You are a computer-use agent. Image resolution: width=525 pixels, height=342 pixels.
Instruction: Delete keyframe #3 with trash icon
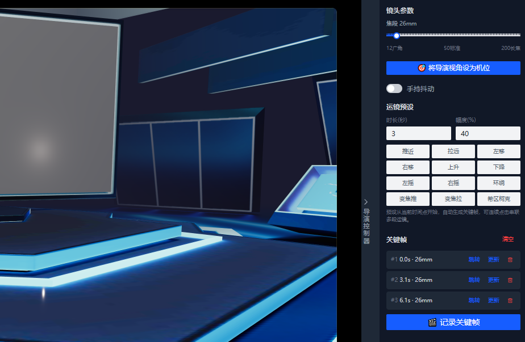click(x=510, y=301)
